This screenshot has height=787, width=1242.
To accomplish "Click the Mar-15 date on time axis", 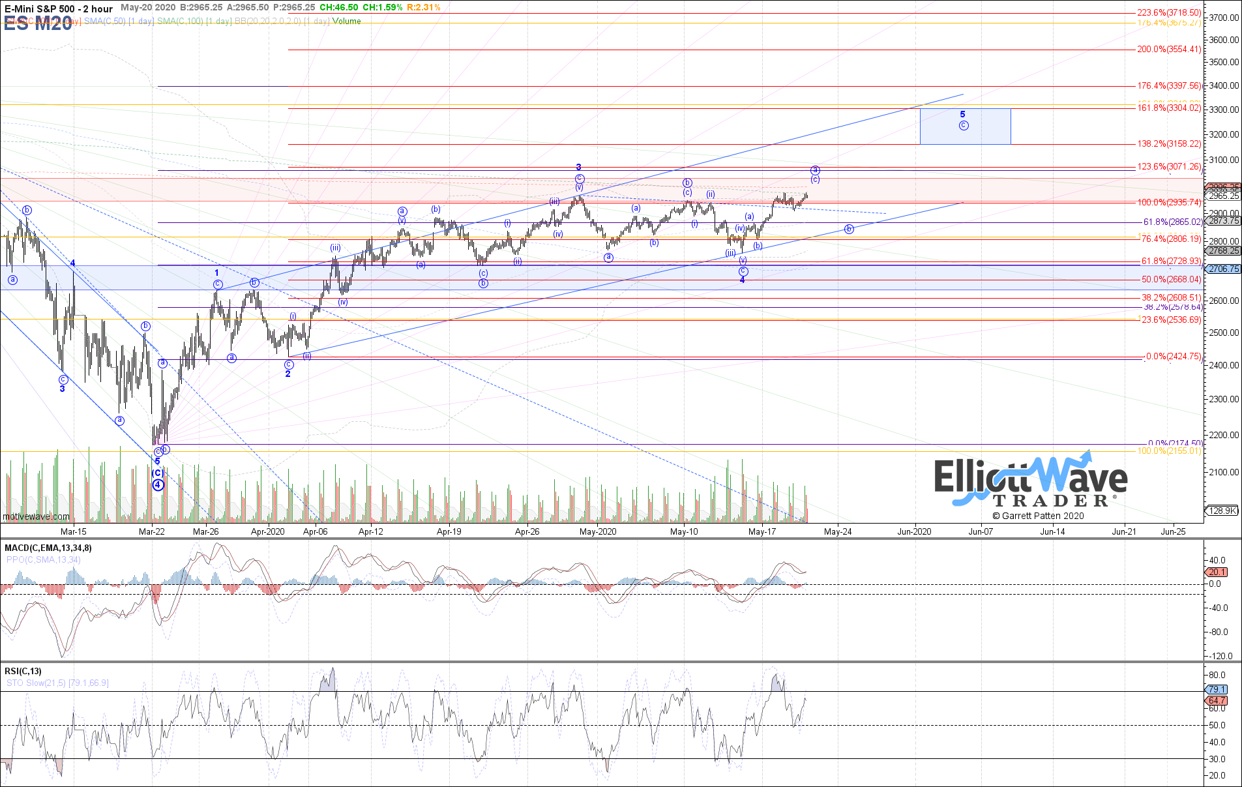I will tap(73, 531).
